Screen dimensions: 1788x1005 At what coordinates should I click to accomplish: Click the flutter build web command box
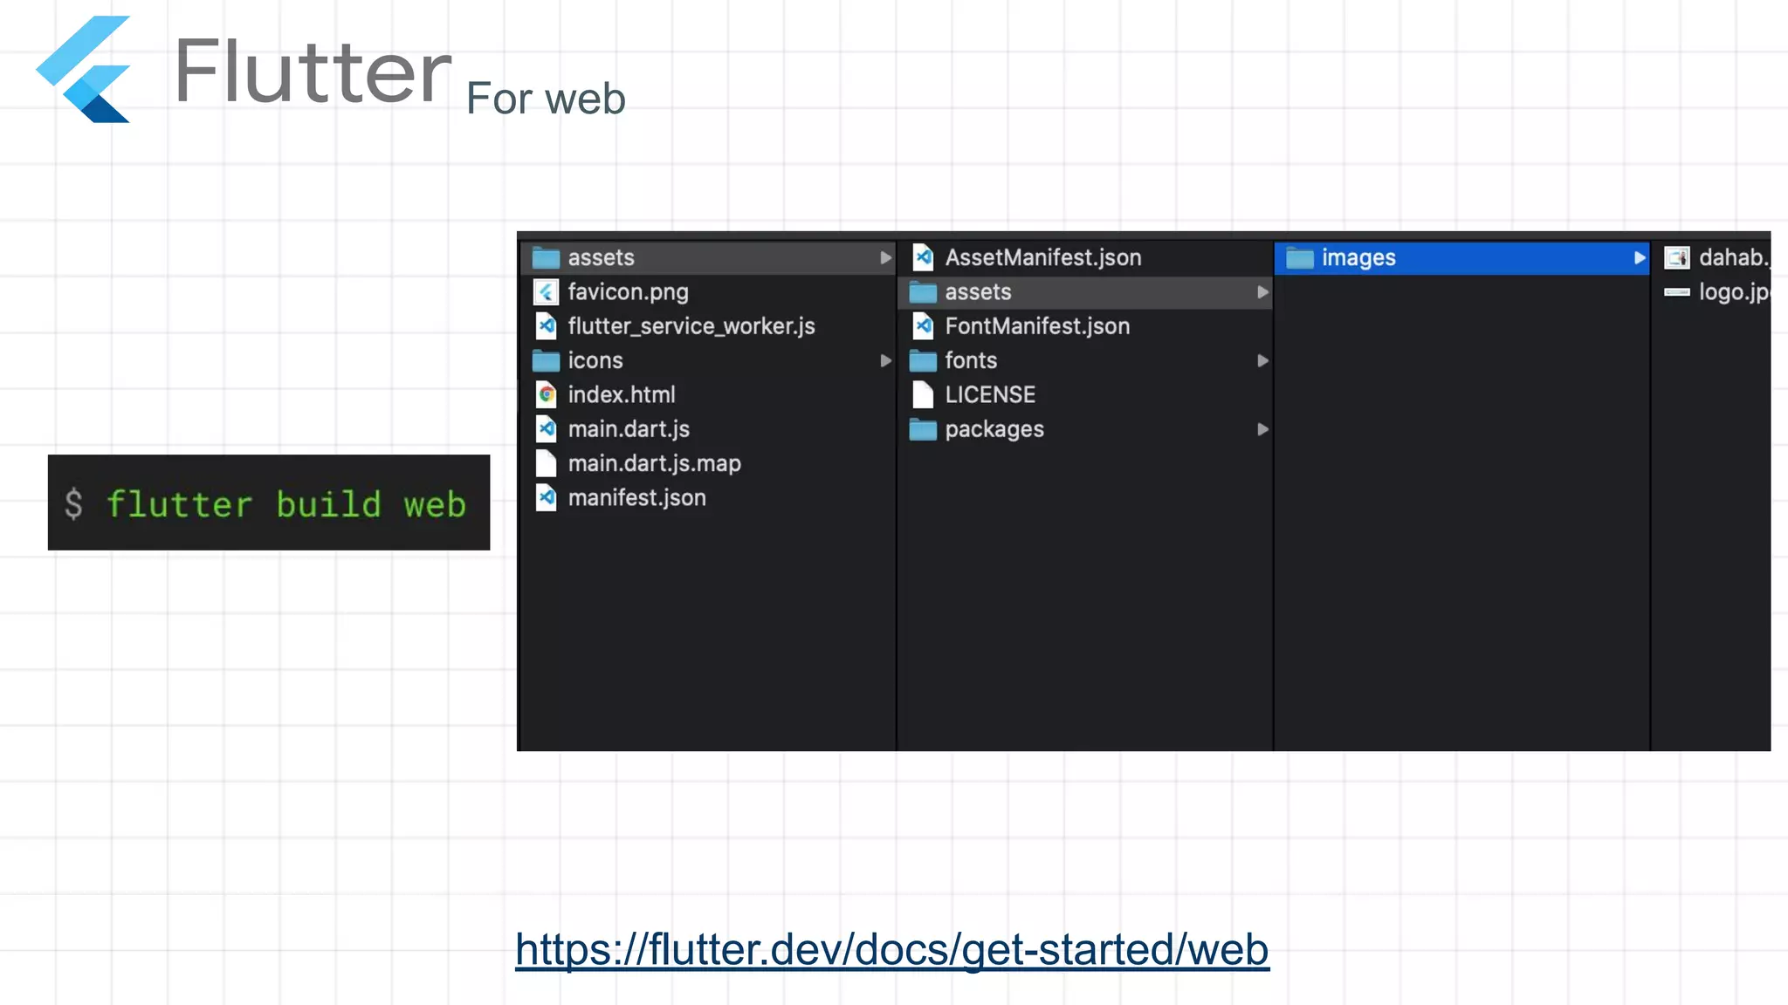269,502
